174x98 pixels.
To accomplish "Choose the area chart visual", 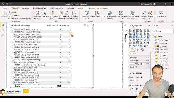I will click(134, 33).
